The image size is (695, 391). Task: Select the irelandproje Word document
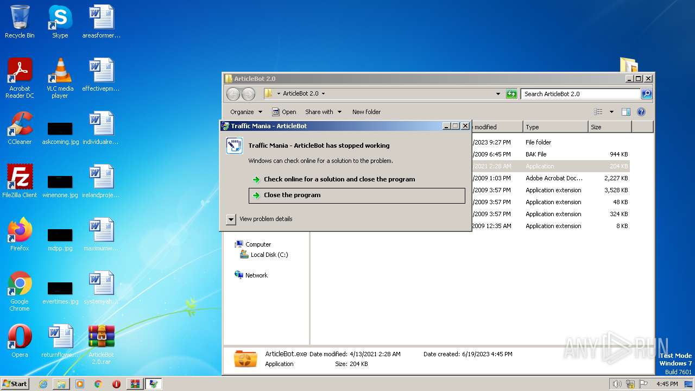(101, 181)
